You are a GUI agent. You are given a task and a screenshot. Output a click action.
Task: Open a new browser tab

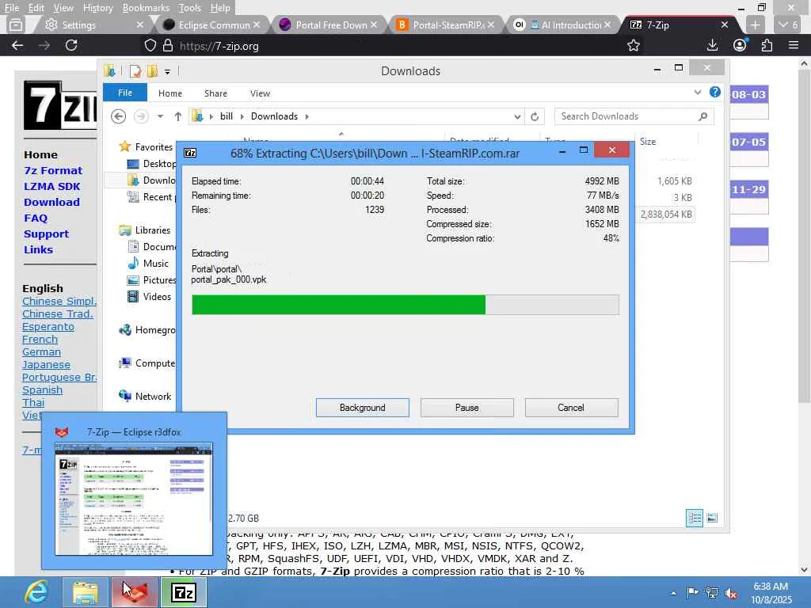(755, 25)
